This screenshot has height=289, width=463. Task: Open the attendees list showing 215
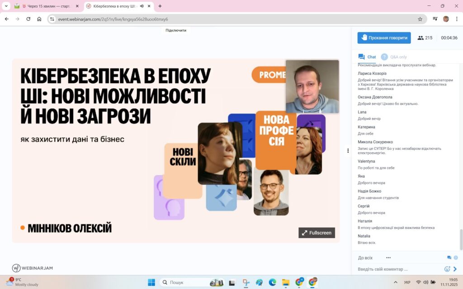coord(425,38)
